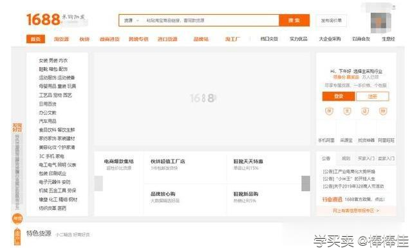Click the 注册 register button
The height and width of the screenshot is (251, 412).
(372, 96)
